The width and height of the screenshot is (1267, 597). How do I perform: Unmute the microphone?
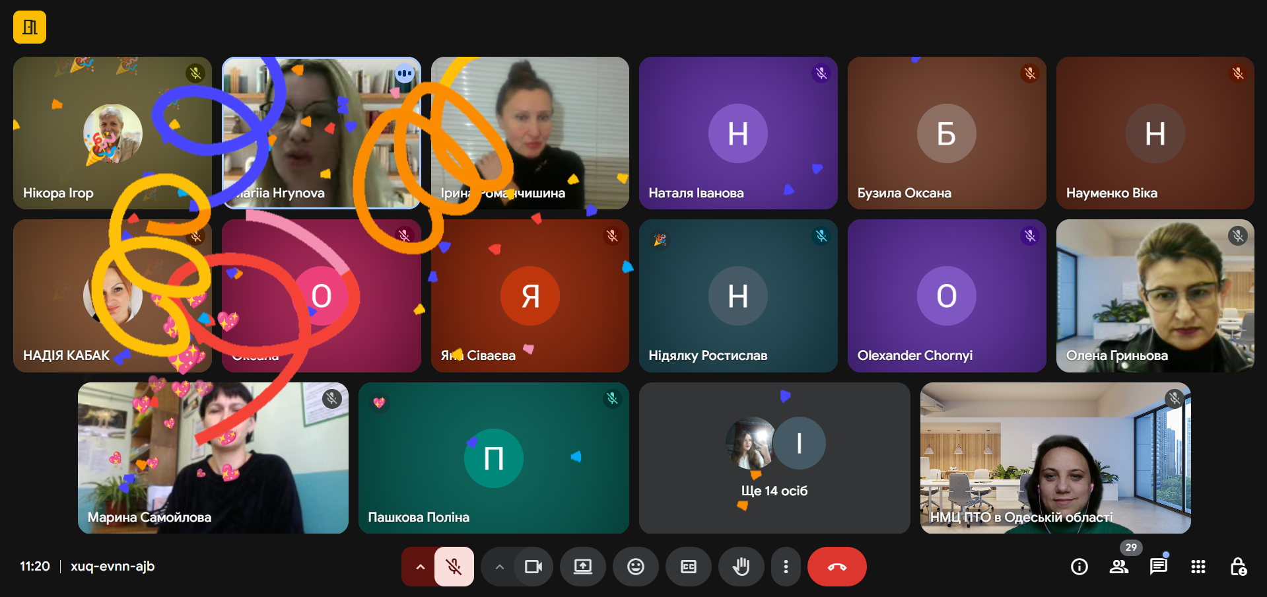click(454, 567)
